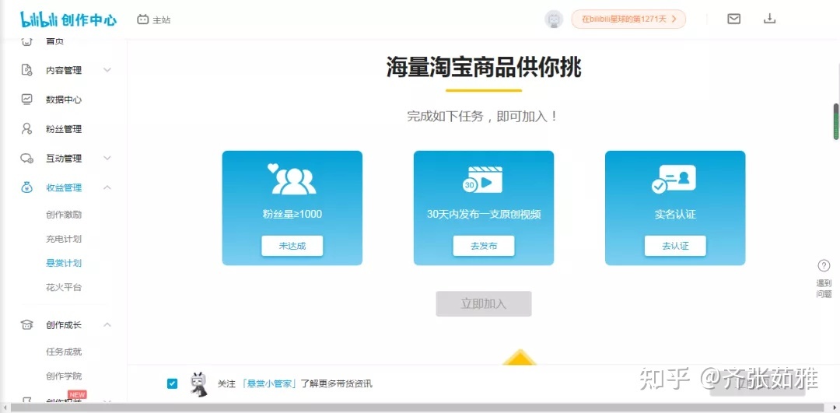The image size is (840, 413).
Task: Click the user avatar icon
Action: click(554, 19)
